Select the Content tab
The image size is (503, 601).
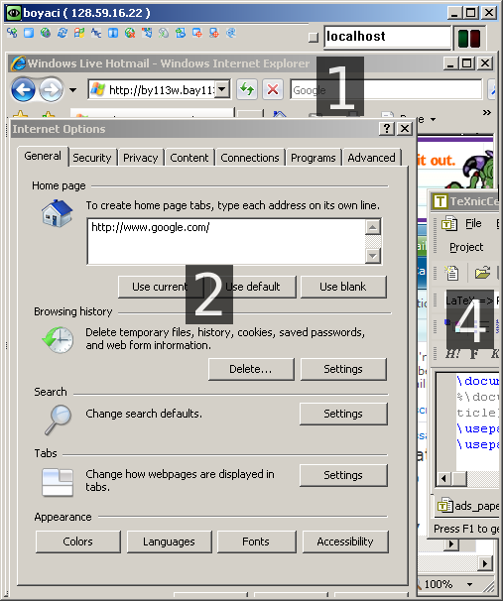pyautogui.click(x=189, y=158)
